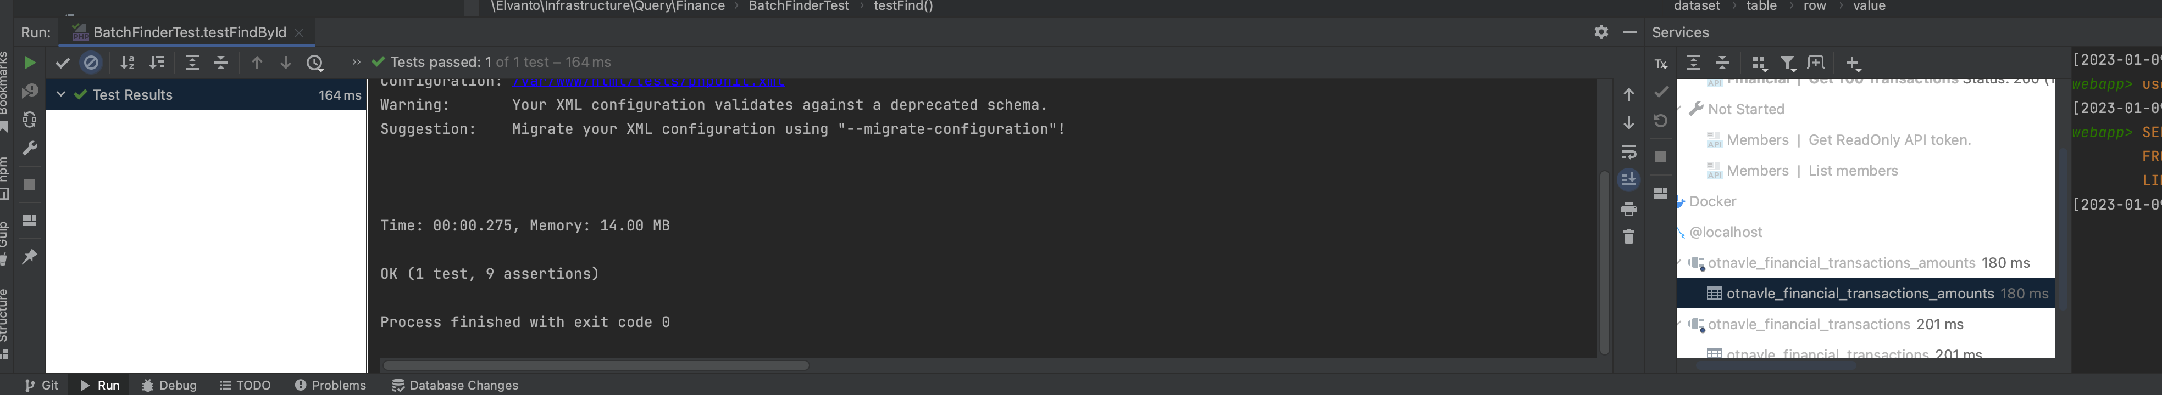Toggle scroll to end of console
2162x395 pixels.
click(1629, 180)
